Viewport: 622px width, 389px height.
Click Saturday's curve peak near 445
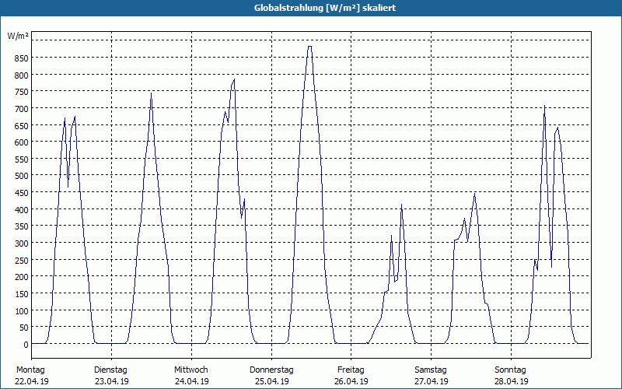pyautogui.click(x=475, y=194)
